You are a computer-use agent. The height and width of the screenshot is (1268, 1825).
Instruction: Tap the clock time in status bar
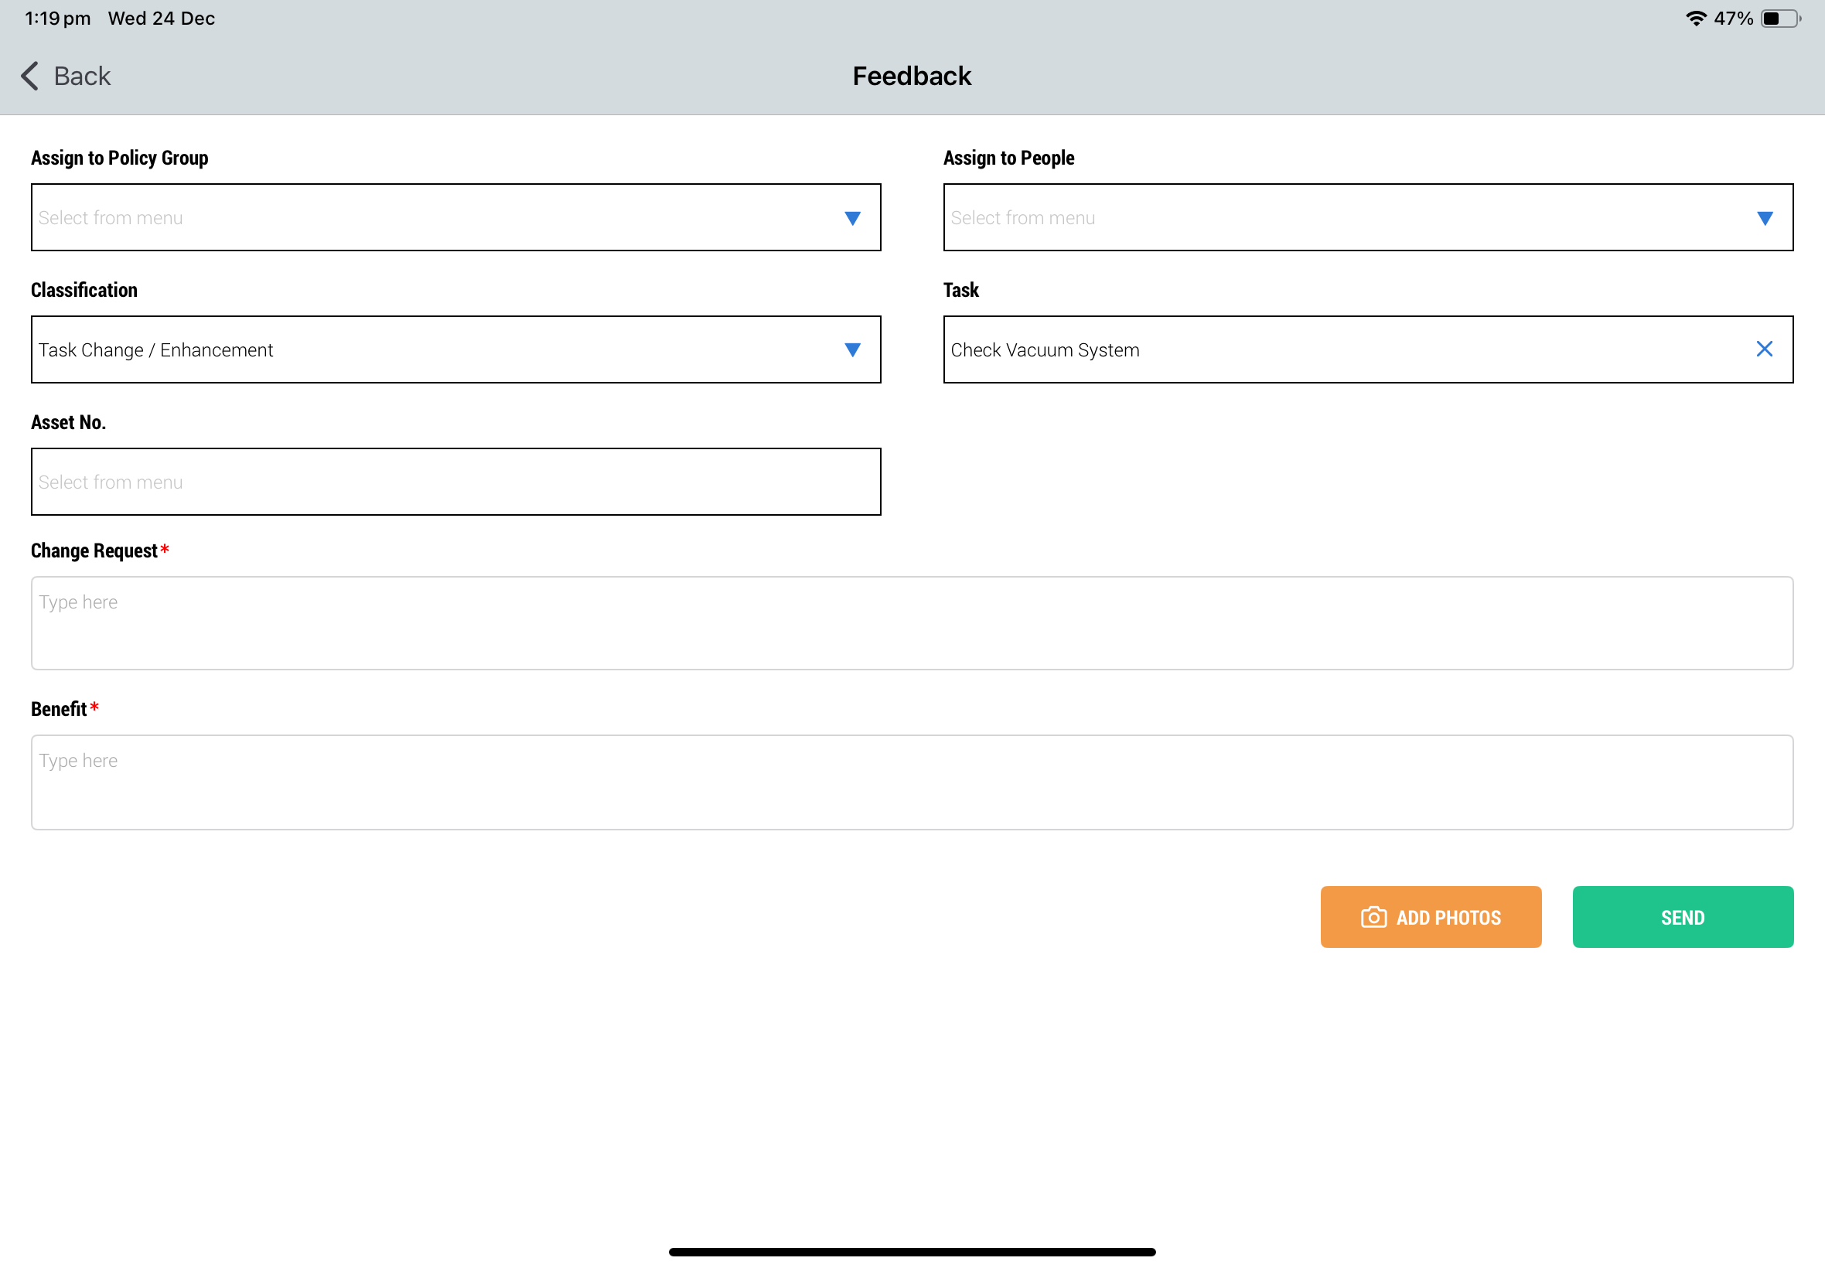click(x=57, y=19)
